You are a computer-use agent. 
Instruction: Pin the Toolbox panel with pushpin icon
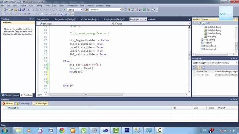[31, 19]
